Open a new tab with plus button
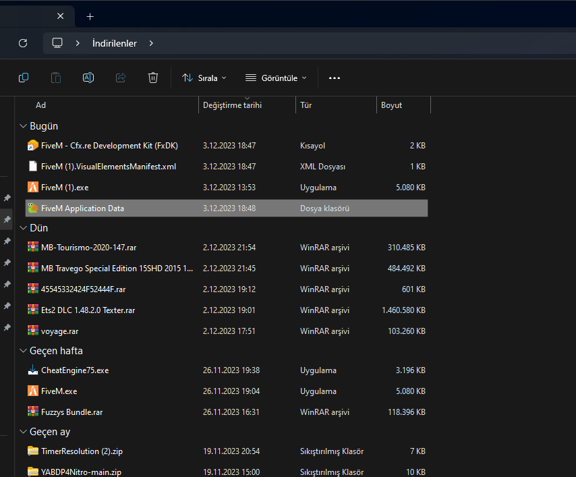Viewport: 576px width, 477px height. click(90, 16)
